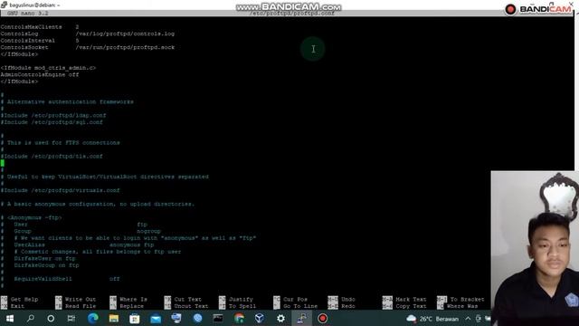
Task: Click the ^G Get Help shortcut
Action: point(19,300)
